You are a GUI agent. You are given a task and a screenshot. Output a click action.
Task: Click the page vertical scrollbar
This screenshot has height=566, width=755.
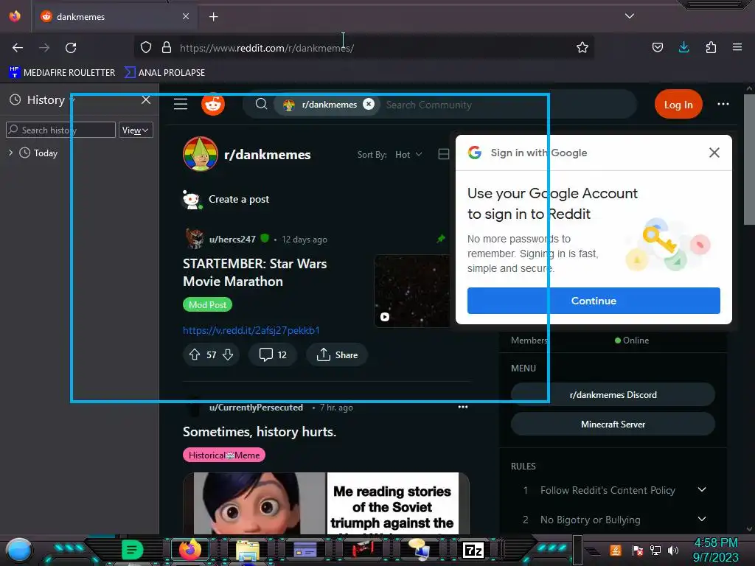pos(749,159)
